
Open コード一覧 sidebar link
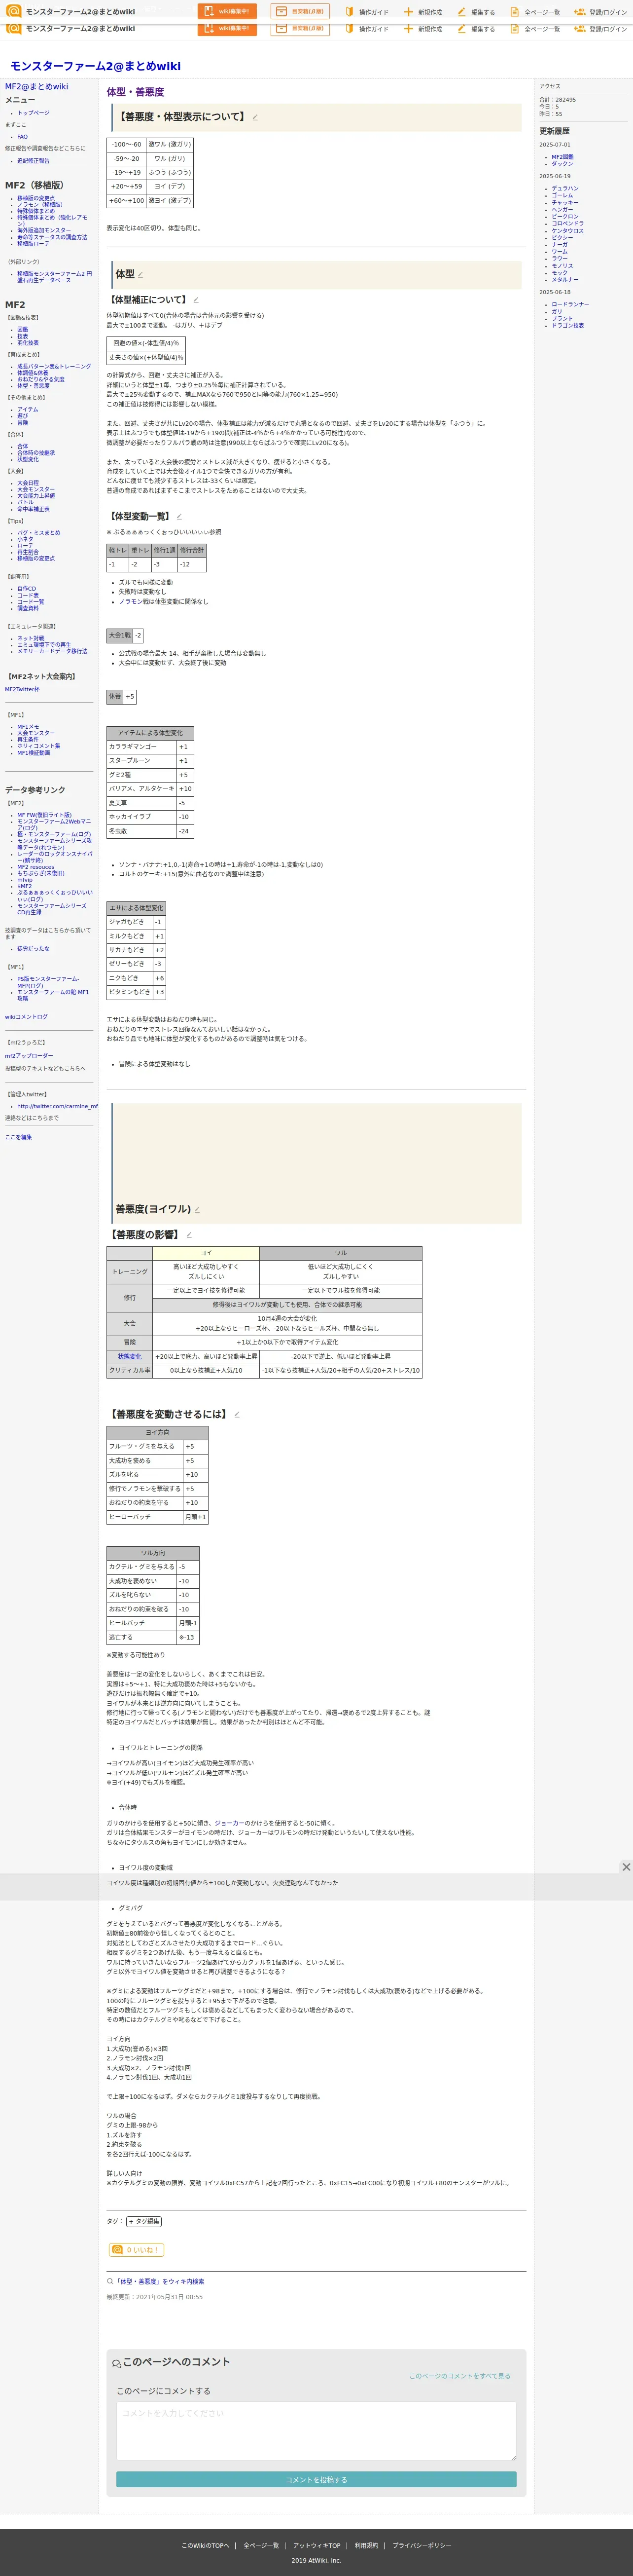(31, 602)
